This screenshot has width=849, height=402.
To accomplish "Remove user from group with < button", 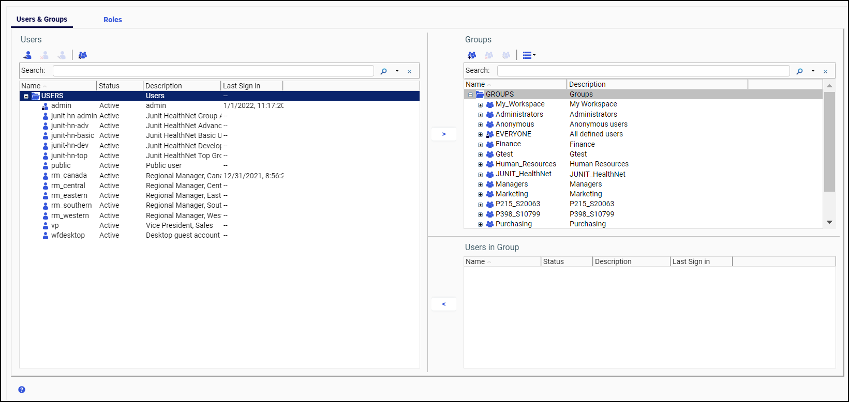I will click(444, 304).
